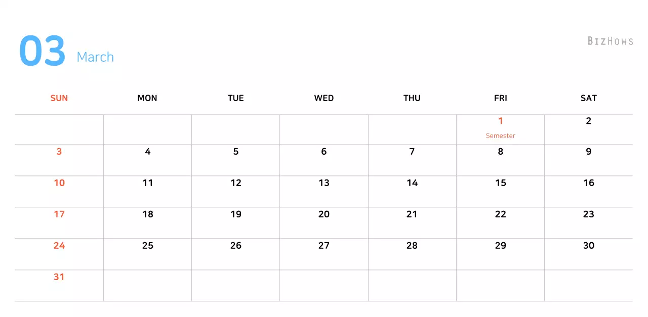Screen dimensions: 648x317
Task: Click the SUN column header
Action: [59, 98]
